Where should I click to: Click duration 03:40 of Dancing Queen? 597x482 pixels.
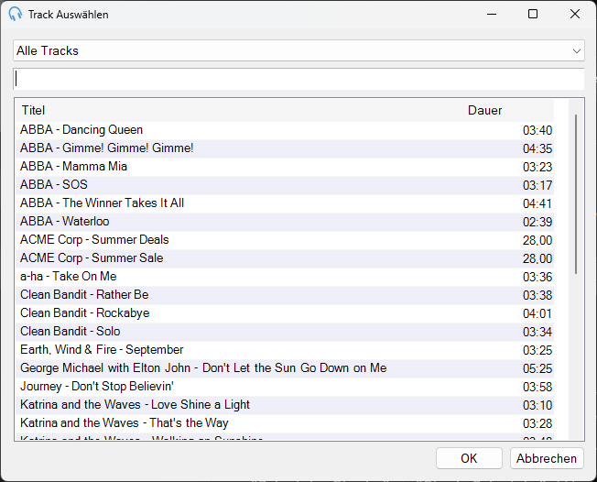tap(537, 130)
